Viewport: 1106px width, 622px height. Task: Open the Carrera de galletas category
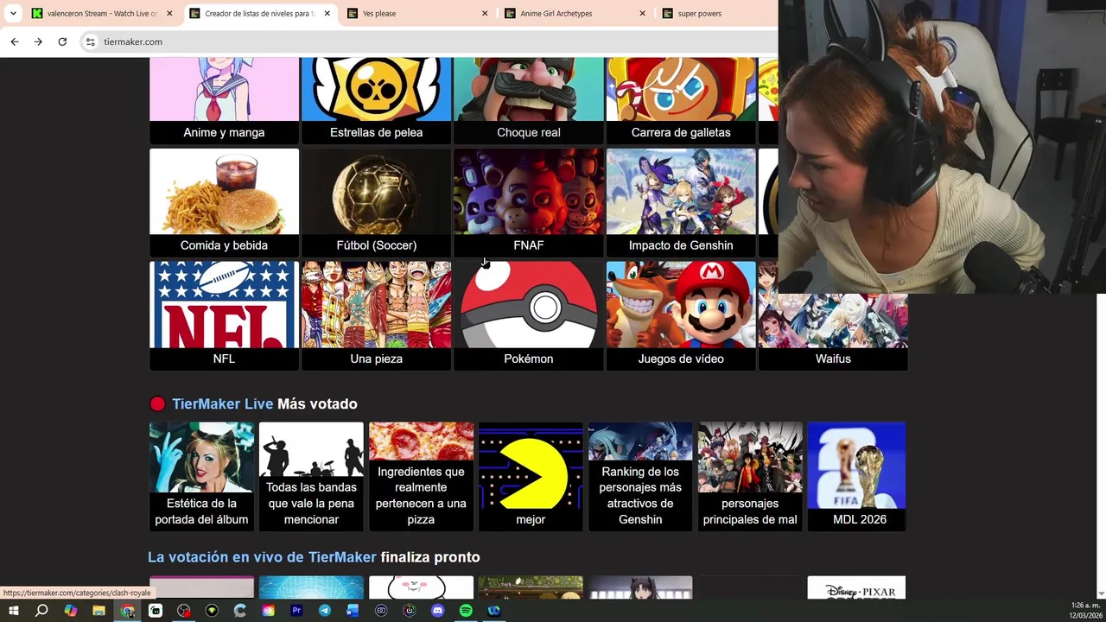[681, 100]
